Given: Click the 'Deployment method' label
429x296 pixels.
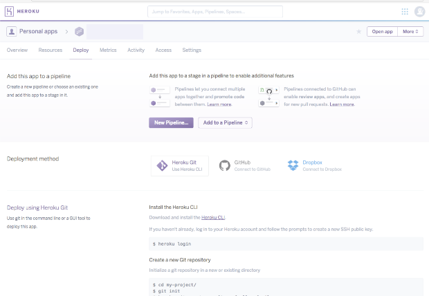Looking at the screenshot, I should 33,159.
